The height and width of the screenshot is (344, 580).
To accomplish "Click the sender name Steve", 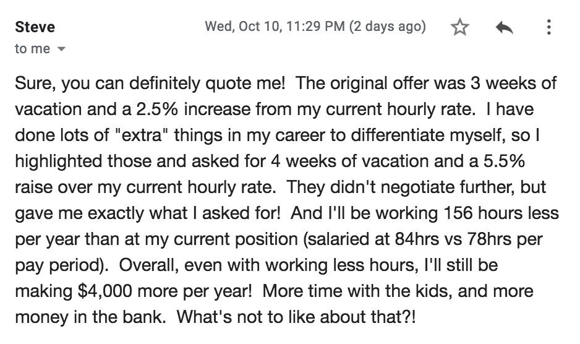I will (35, 27).
